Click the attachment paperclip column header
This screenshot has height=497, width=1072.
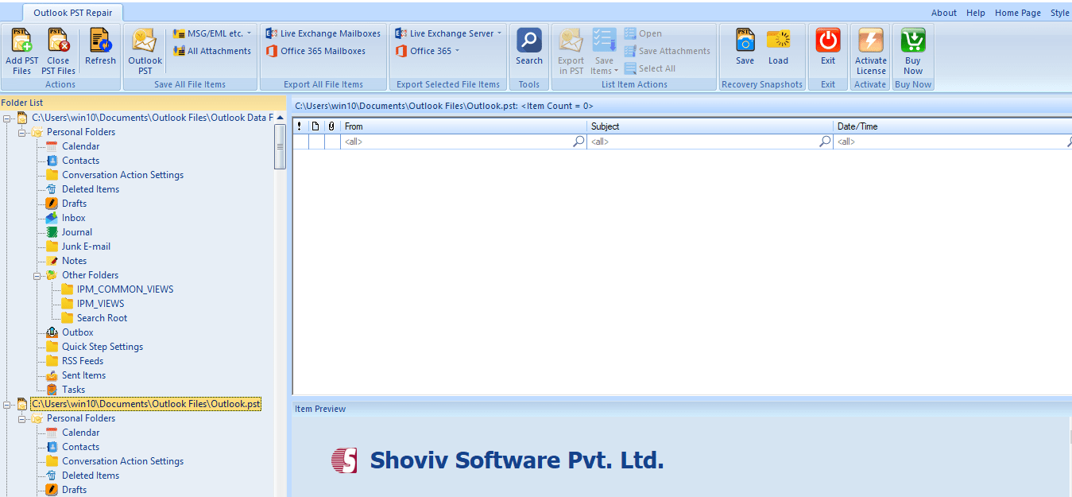coord(331,126)
